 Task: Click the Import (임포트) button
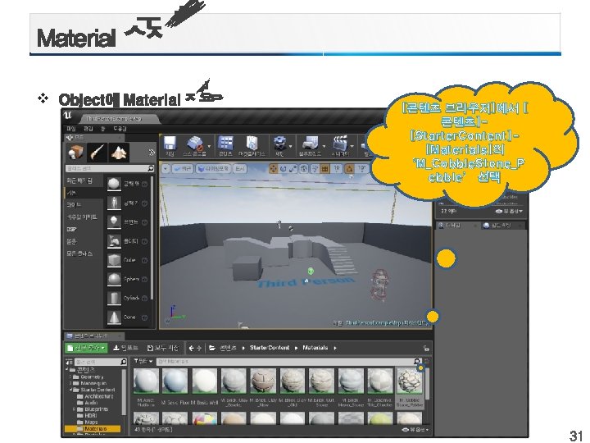[126, 348]
